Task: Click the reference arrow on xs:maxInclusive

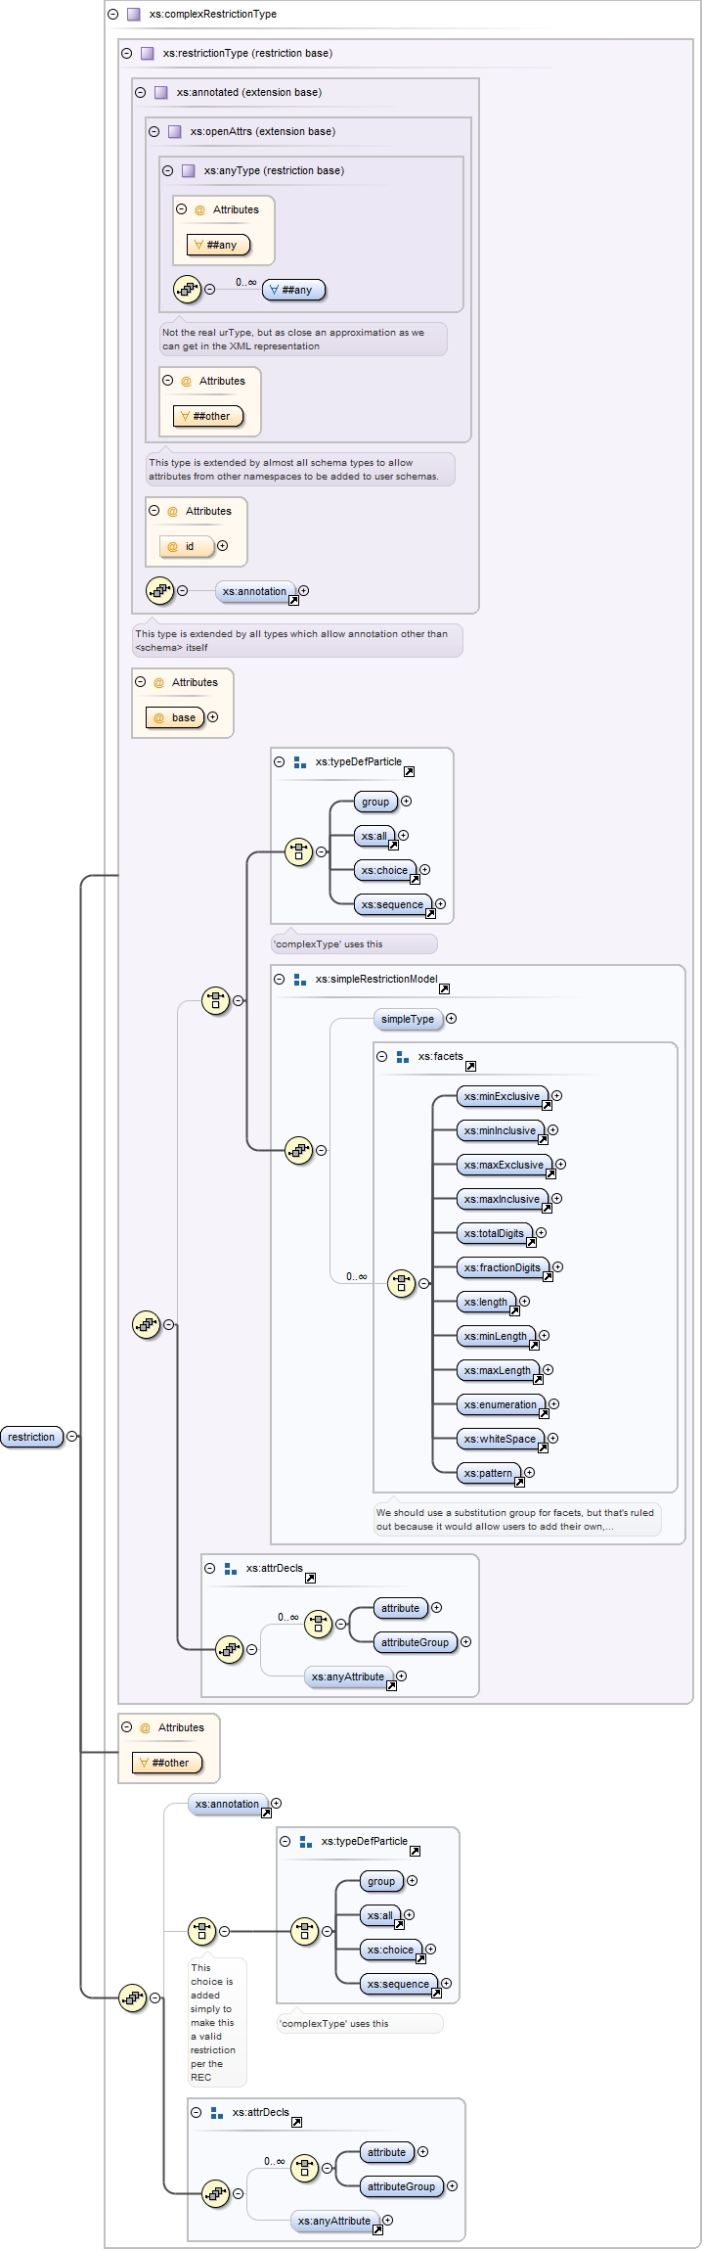Action: (x=547, y=1209)
